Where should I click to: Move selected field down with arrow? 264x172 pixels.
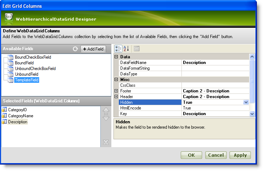[x=106, y=117]
